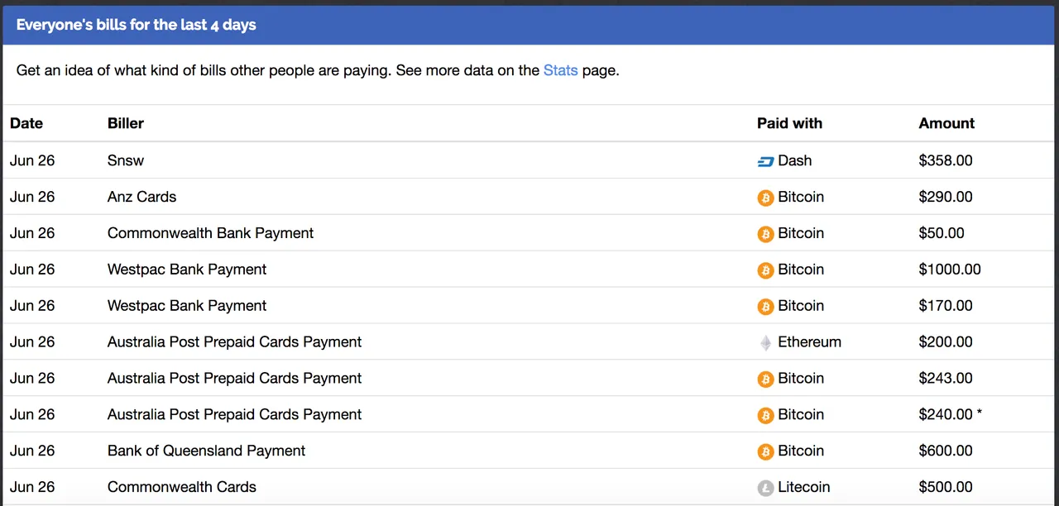Click Bitcoin icon in the $170.00 Westpac row

(765, 307)
